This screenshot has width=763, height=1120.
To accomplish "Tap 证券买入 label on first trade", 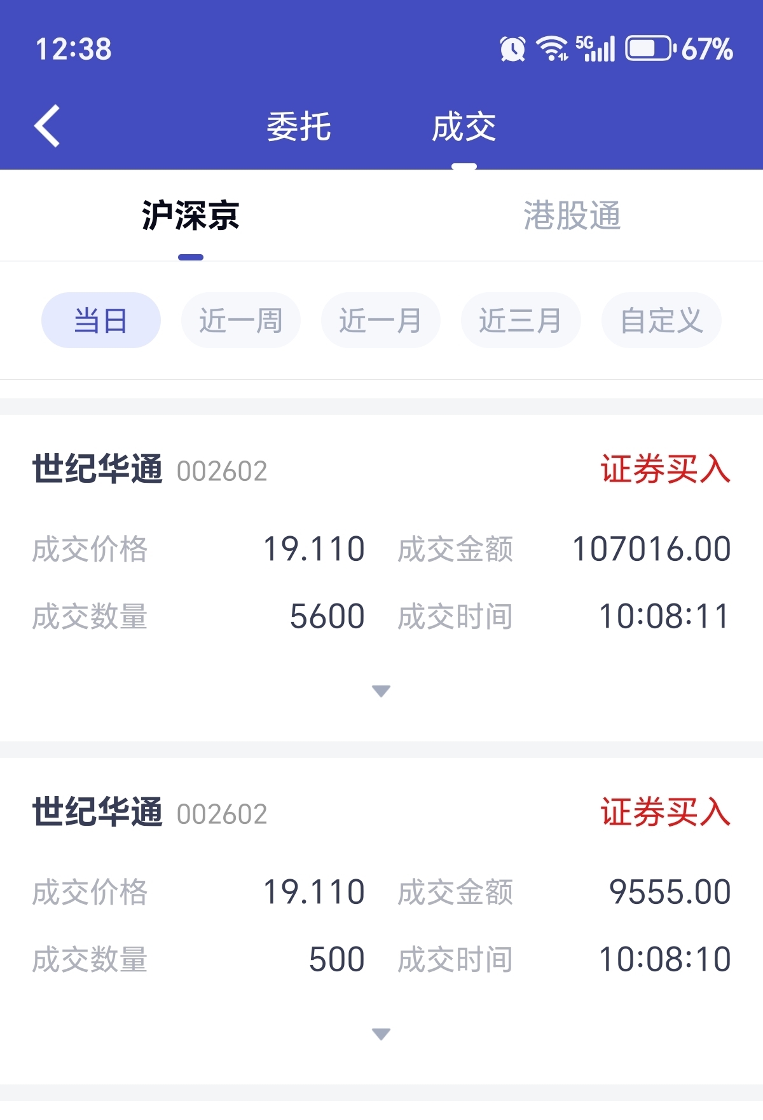I will click(x=666, y=469).
